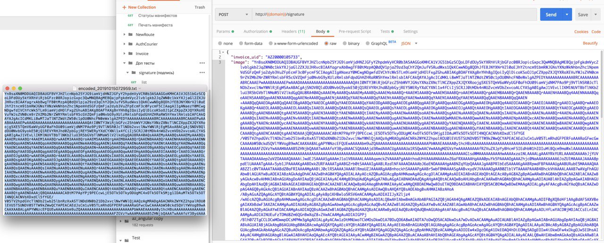
Task: Click the base64 text in the encoded txt window
Action: tap(105, 153)
